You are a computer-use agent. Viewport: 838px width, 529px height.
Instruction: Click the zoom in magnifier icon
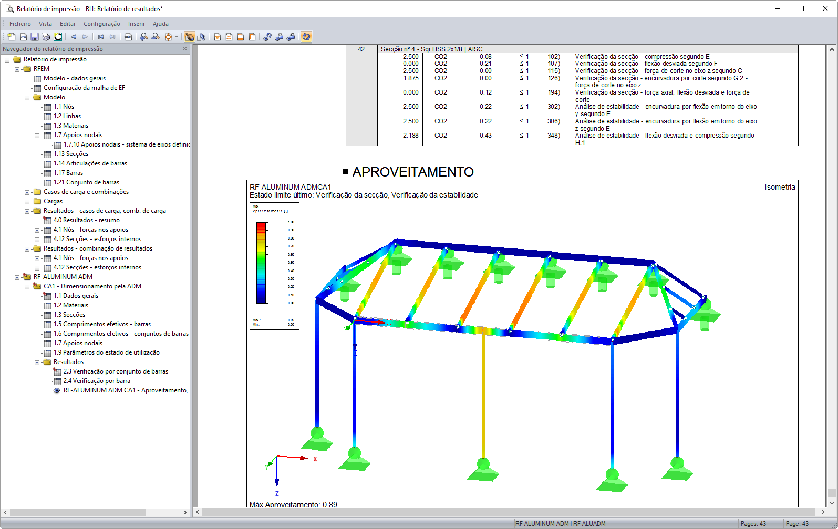coord(144,37)
